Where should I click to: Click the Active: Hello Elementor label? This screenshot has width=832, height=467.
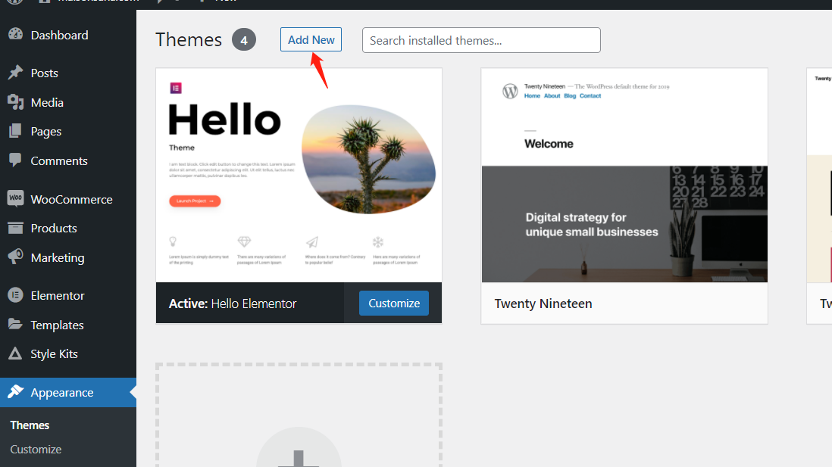tap(233, 304)
